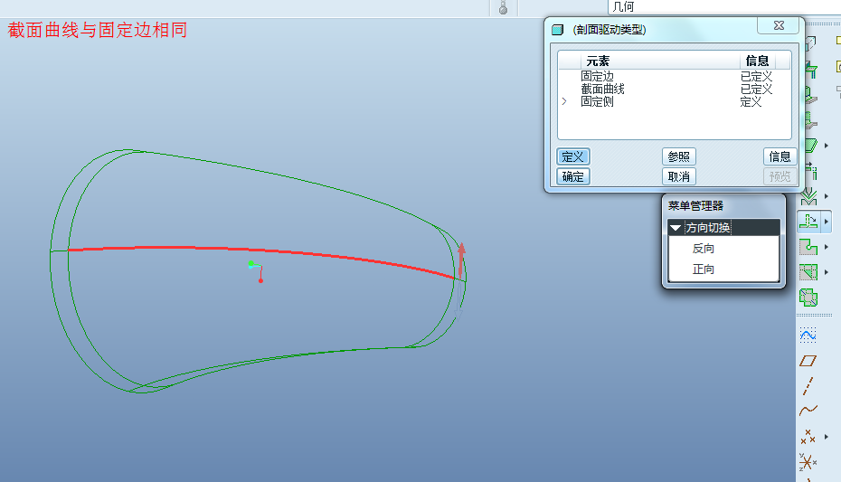
Task: Expand the unattached flat wall flyout arrow
Action: 827,146
